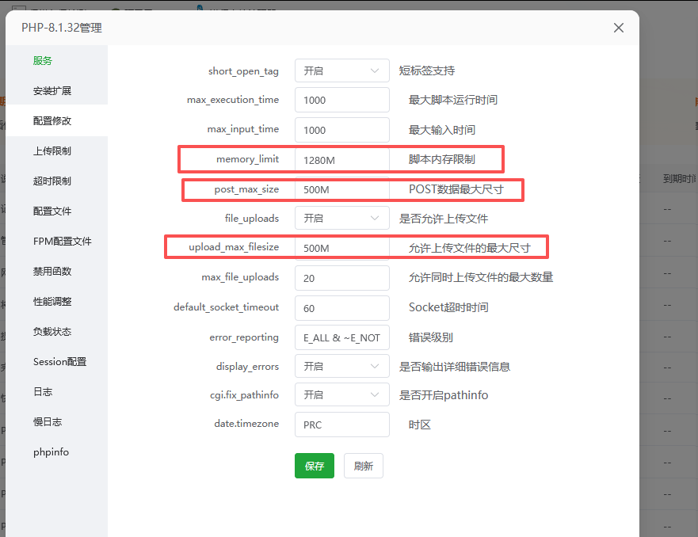The width and height of the screenshot is (698, 537).
Task: Open the file_uploads setting dropdown
Action: pos(341,218)
